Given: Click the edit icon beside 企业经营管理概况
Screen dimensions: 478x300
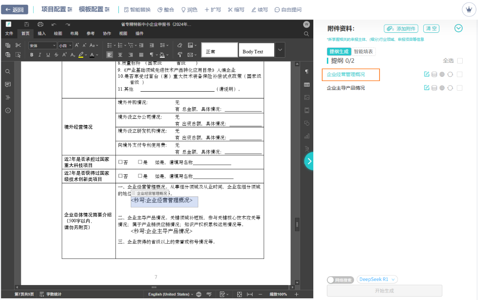Looking at the screenshot, I should [x=427, y=75].
